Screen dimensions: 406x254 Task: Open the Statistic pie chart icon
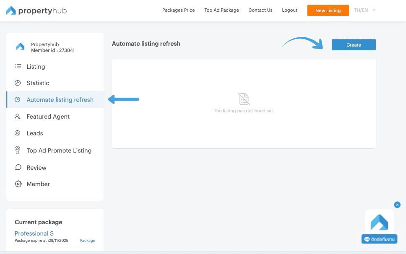(x=17, y=83)
